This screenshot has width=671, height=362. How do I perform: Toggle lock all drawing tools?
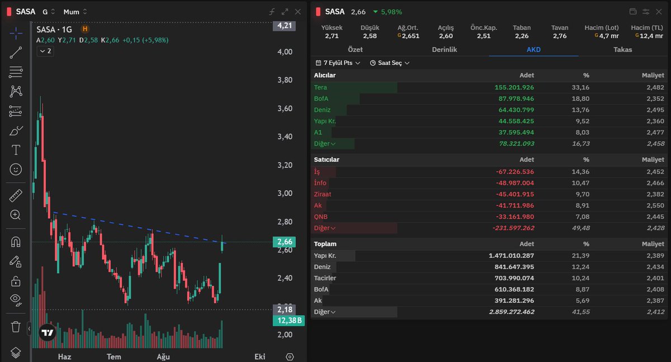tap(16, 281)
